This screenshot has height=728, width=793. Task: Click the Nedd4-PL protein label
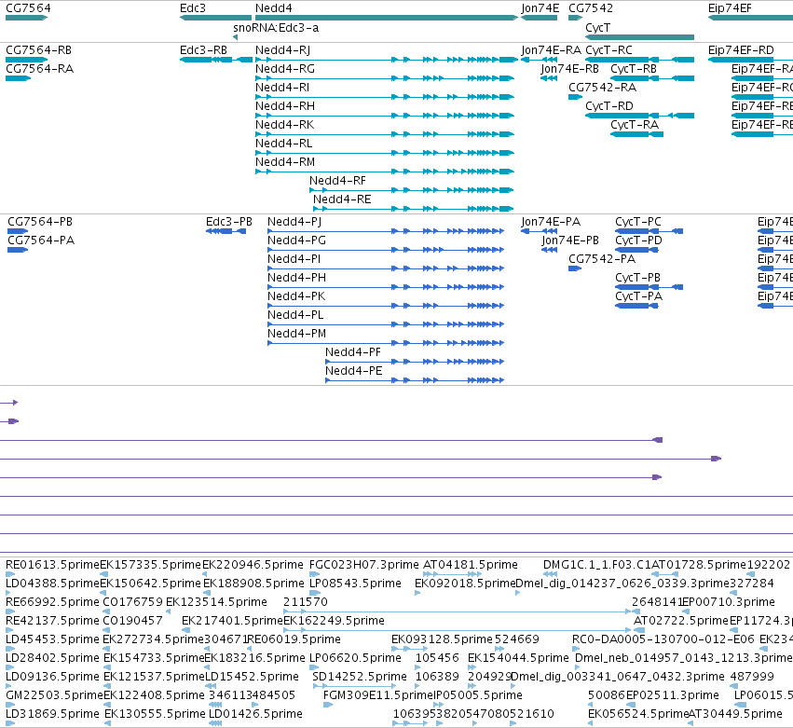[295, 315]
